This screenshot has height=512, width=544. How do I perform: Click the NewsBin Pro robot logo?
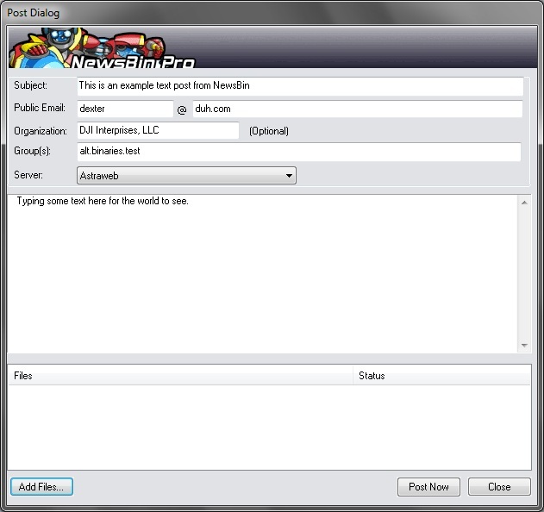[x=103, y=48]
